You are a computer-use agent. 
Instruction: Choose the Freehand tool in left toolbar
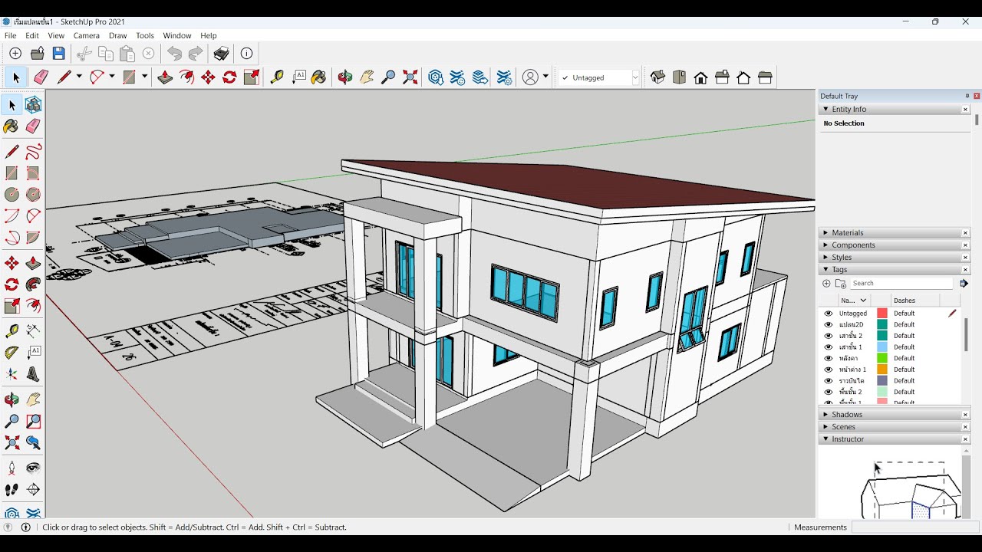(33, 152)
